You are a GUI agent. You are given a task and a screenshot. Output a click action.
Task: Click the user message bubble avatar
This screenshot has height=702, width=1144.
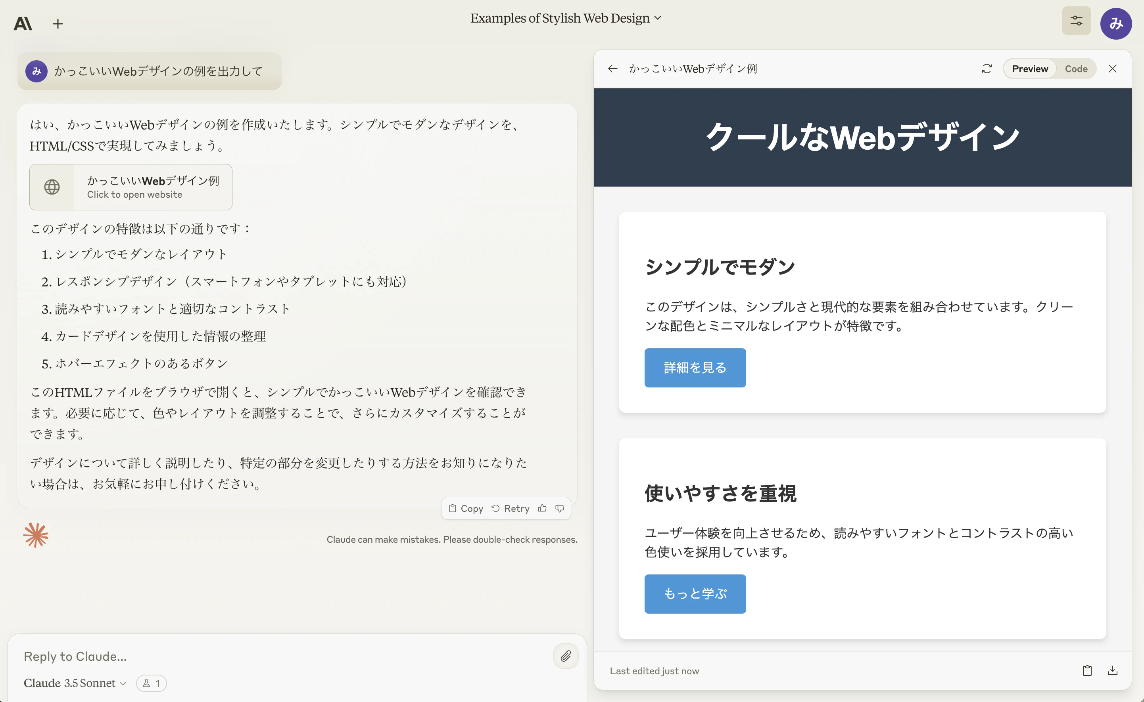36,71
